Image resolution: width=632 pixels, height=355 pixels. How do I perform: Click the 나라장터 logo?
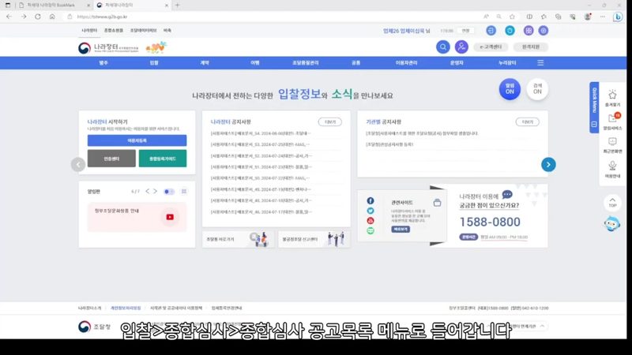[108, 48]
